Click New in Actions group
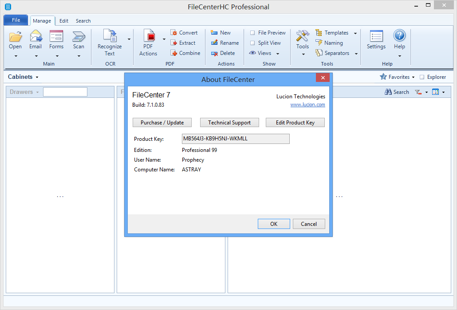Image resolution: width=457 pixels, height=310 pixels. coord(221,33)
